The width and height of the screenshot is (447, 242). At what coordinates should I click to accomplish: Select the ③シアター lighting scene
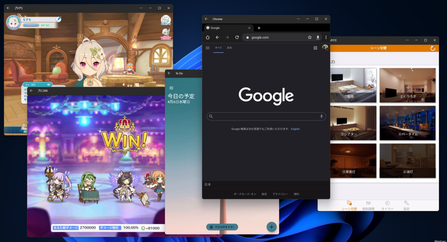click(x=353, y=123)
